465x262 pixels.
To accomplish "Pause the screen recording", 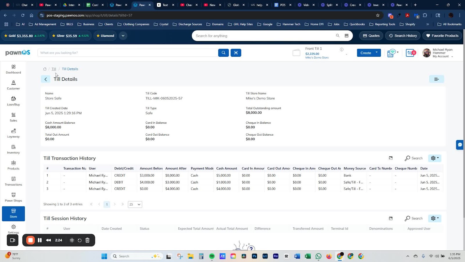I will [x=40, y=240].
